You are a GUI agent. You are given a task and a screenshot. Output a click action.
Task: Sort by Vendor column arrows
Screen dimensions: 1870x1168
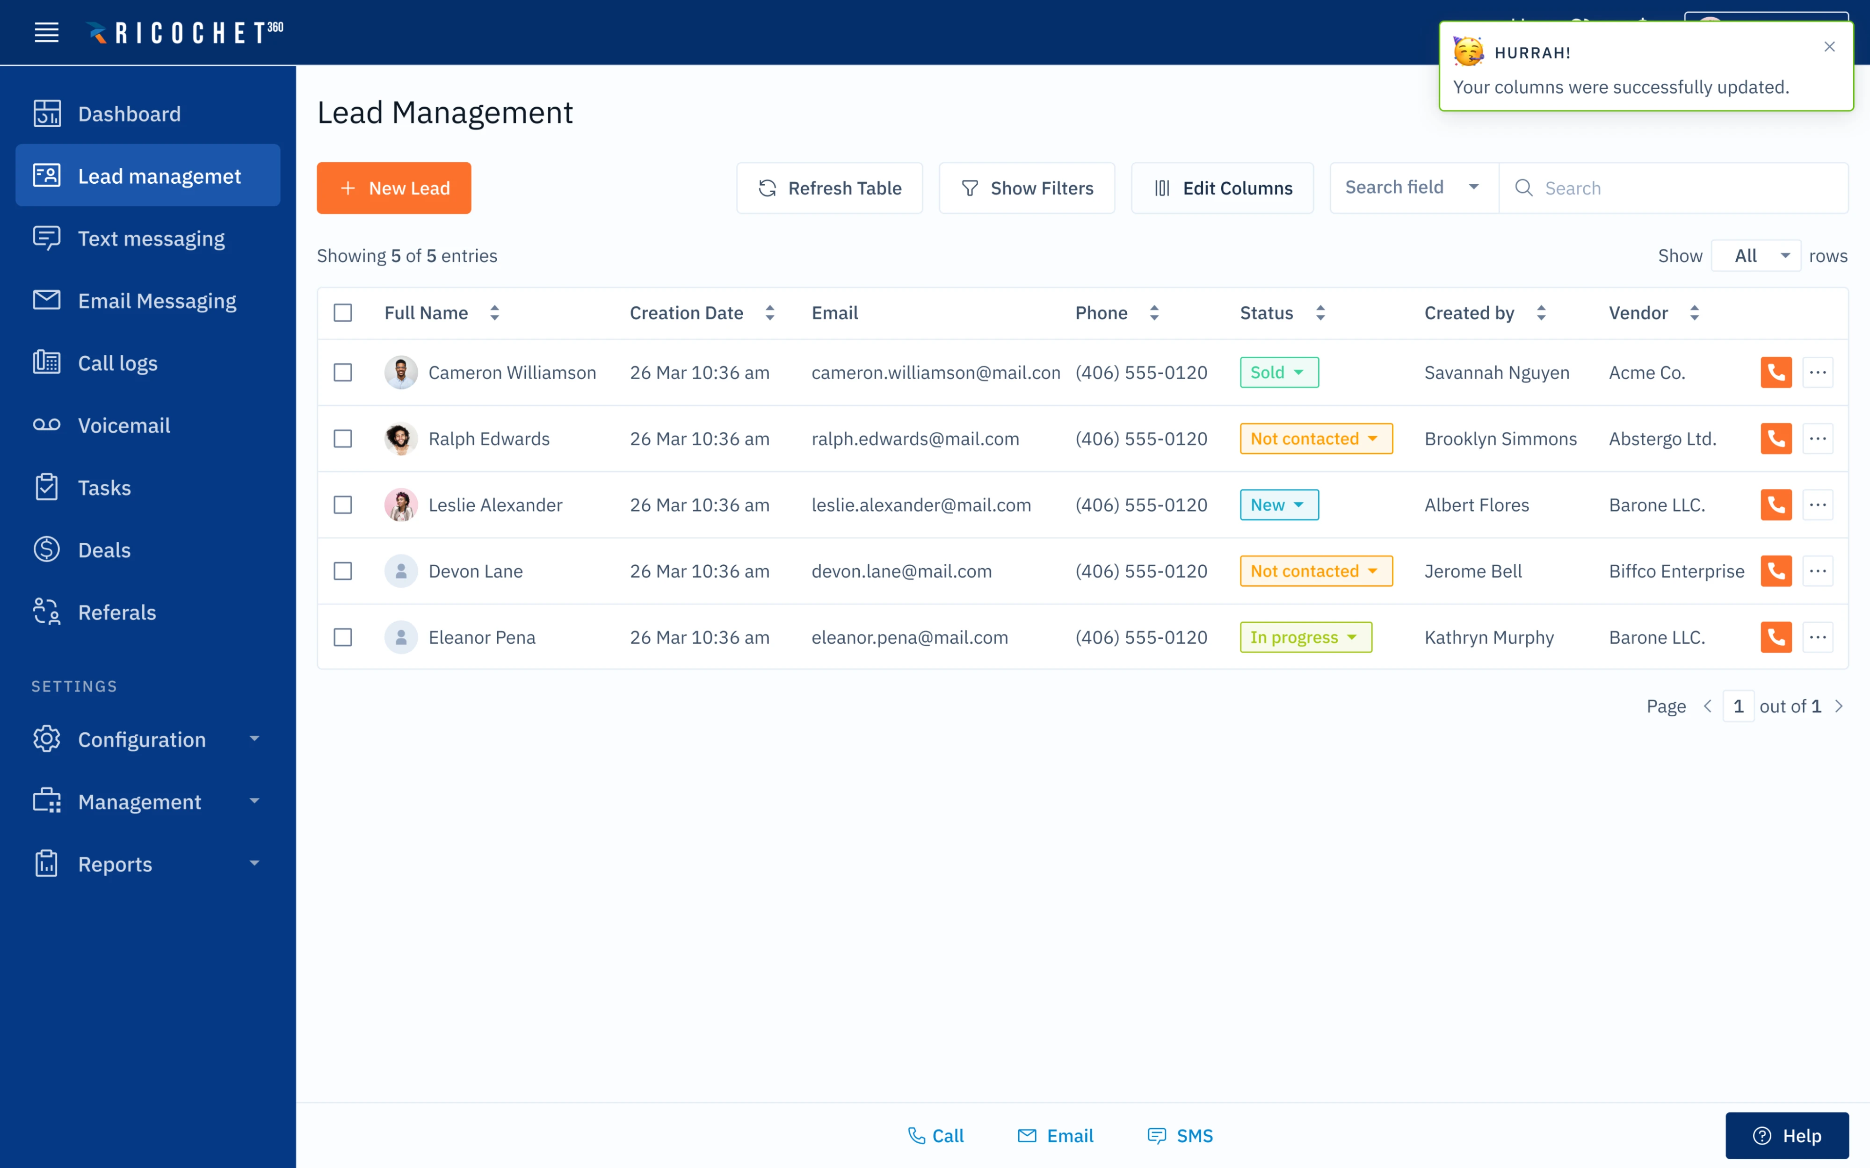pyautogui.click(x=1694, y=313)
